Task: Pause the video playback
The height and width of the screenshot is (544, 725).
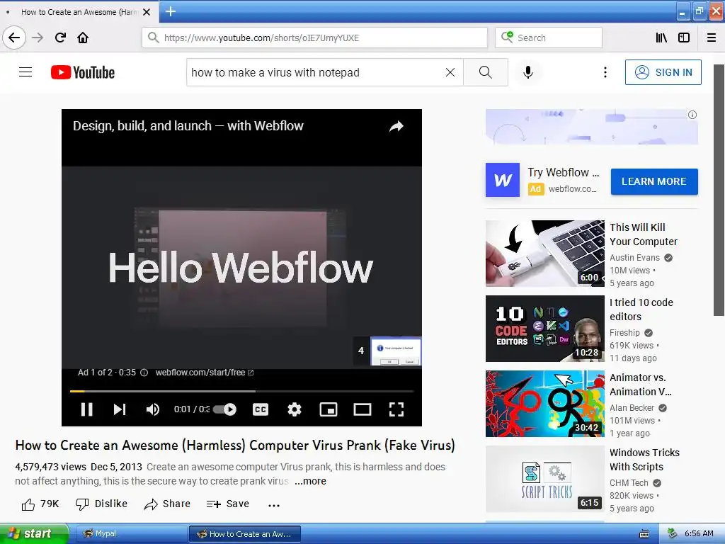Action: tap(86, 409)
